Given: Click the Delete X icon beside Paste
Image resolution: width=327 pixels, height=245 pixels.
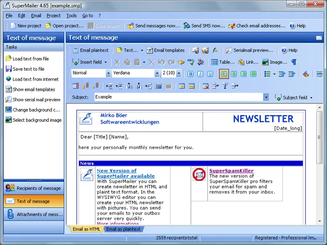Looking at the screenshot, I should coord(152,62).
